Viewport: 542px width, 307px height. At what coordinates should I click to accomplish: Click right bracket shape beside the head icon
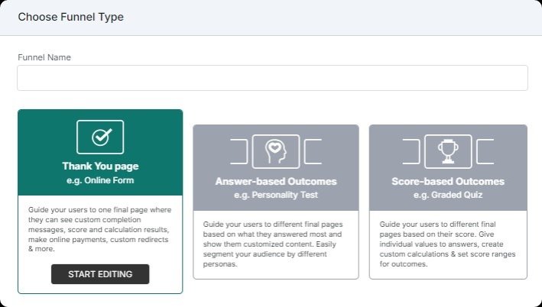click(312, 151)
